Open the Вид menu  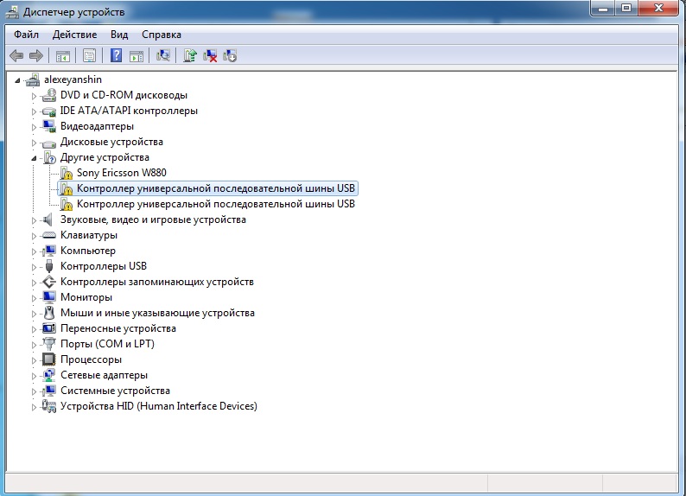[119, 35]
